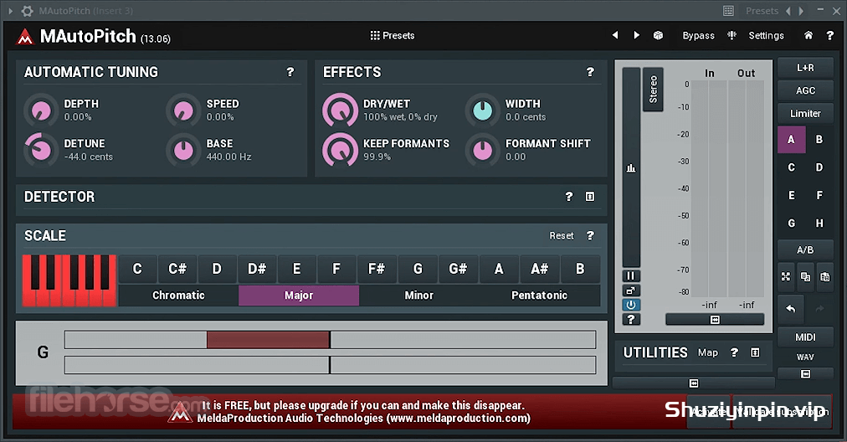Open MIDI settings
This screenshot has width=847, height=442.
pyautogui.click(x=805, y=337)
